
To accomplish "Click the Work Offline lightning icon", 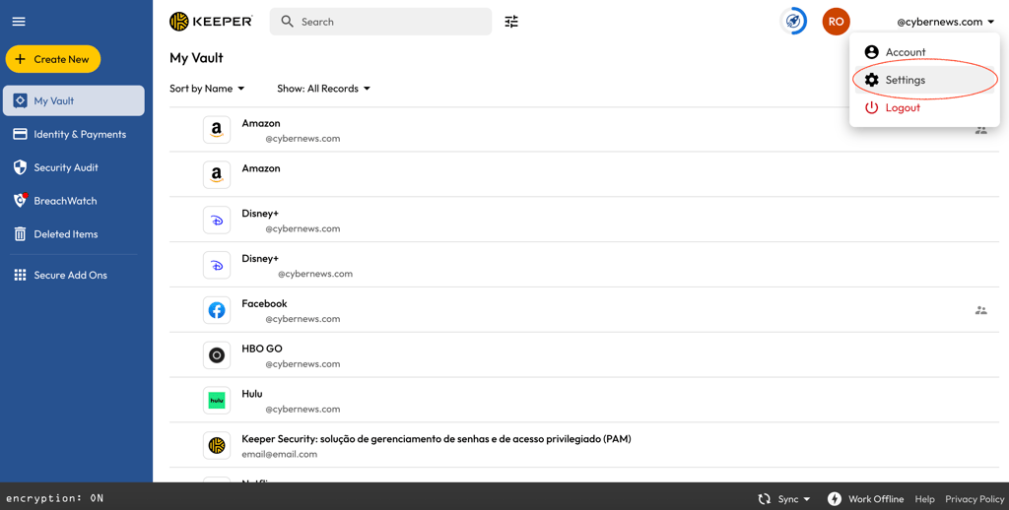I will click(x=835, y=499).
